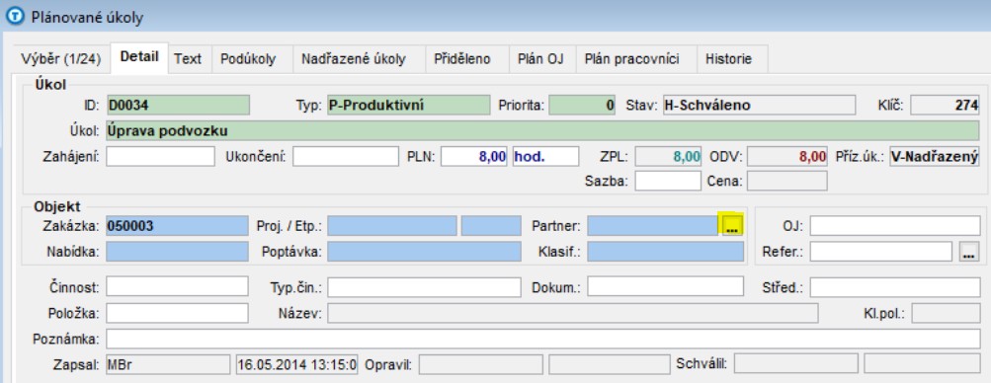
Task: Click the Plánované úkoly window title
Action: [x=87, y=18]
